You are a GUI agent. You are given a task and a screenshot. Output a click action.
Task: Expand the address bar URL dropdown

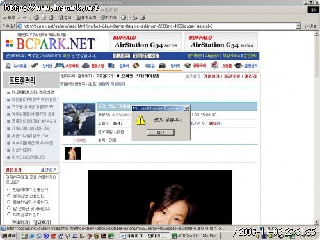pyautogui.click(x=298, y=26)
